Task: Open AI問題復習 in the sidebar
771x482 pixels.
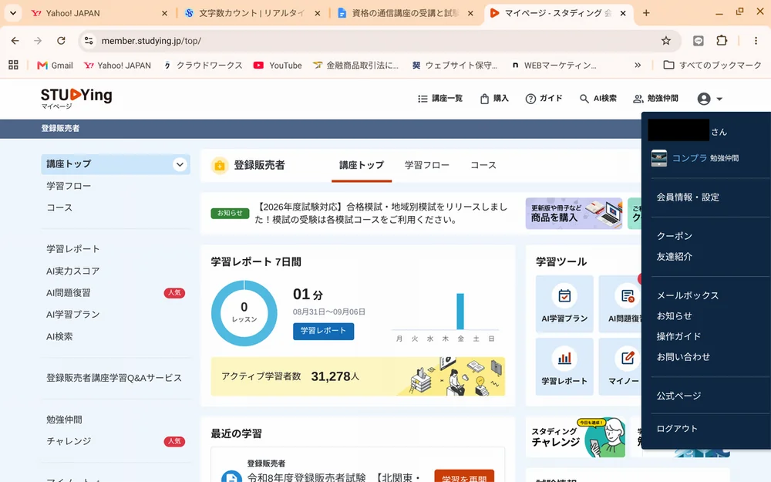Action: click(69, 292)
